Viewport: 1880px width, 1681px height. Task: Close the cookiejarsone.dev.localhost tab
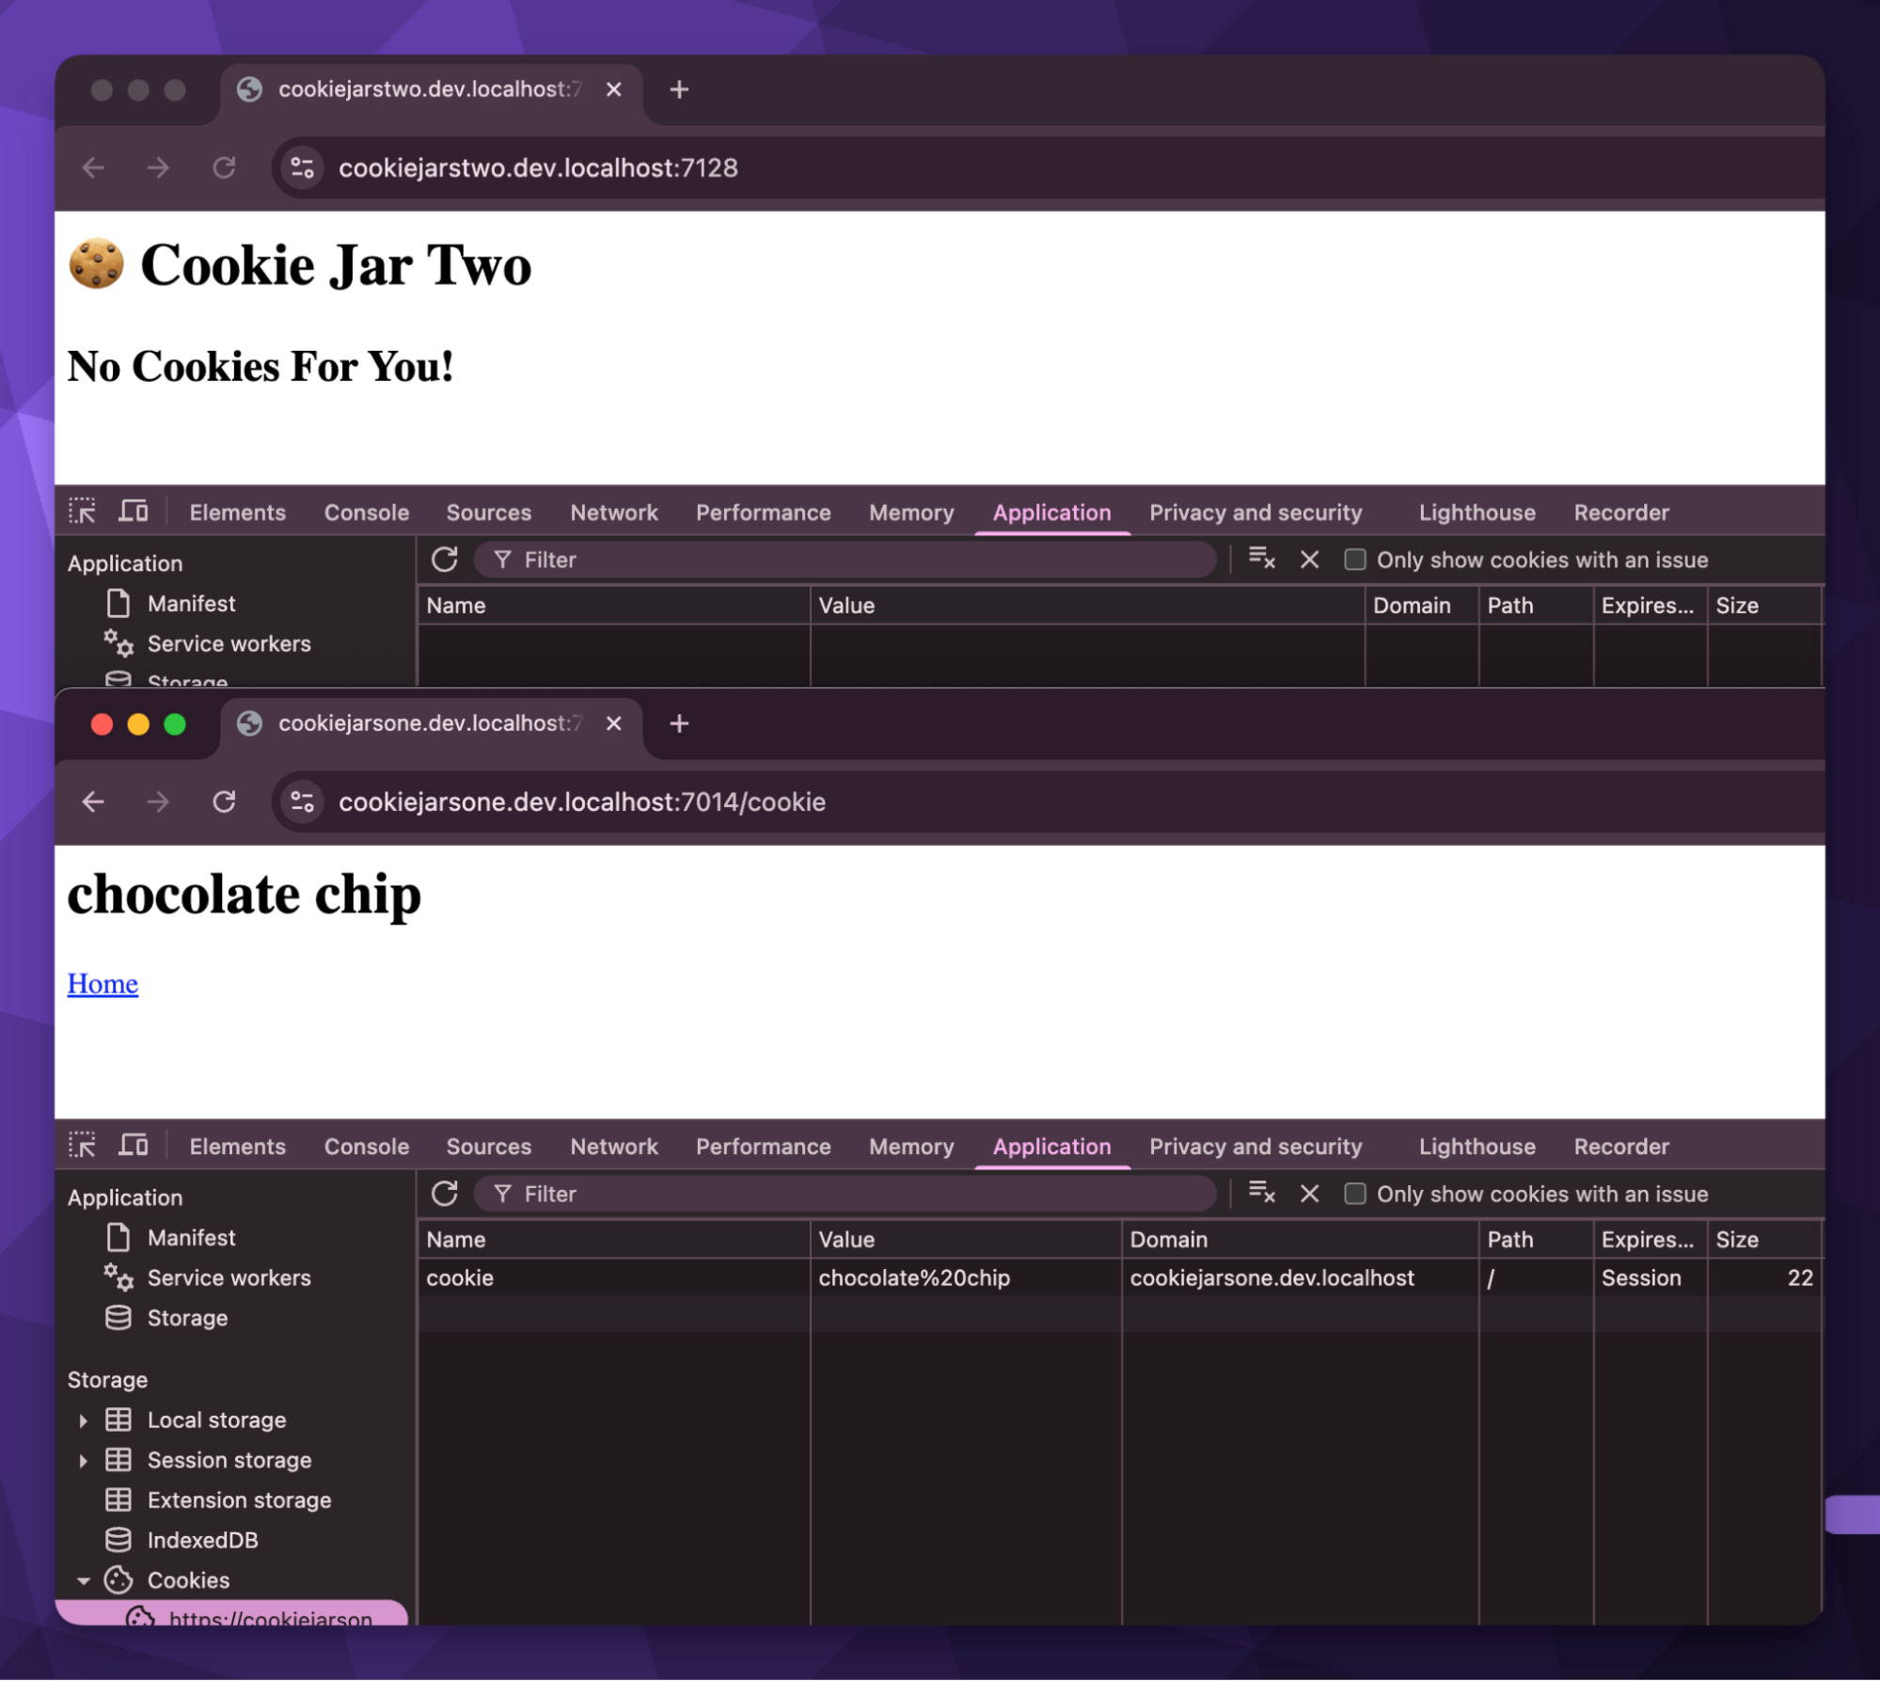point(614,723)
